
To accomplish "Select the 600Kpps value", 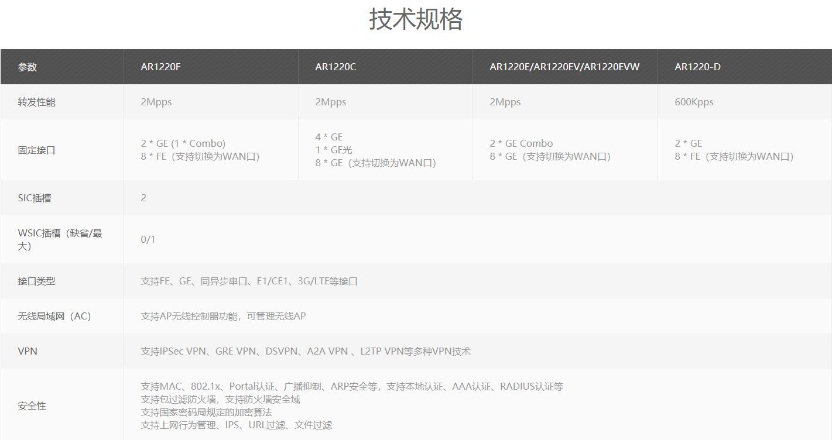I will click(x=694, y=102).
